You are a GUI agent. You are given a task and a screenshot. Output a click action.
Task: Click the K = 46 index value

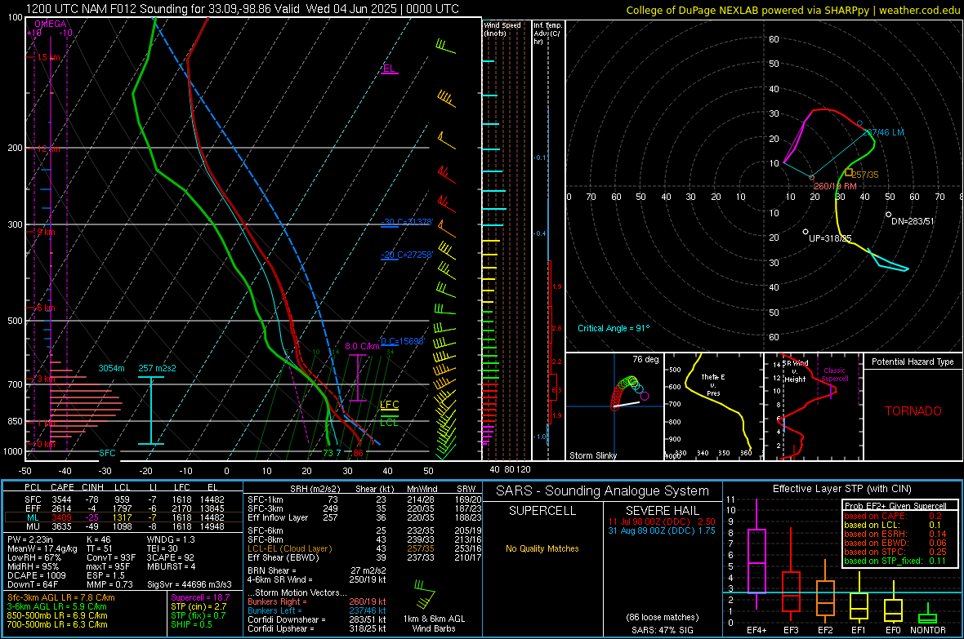(98, 539)
